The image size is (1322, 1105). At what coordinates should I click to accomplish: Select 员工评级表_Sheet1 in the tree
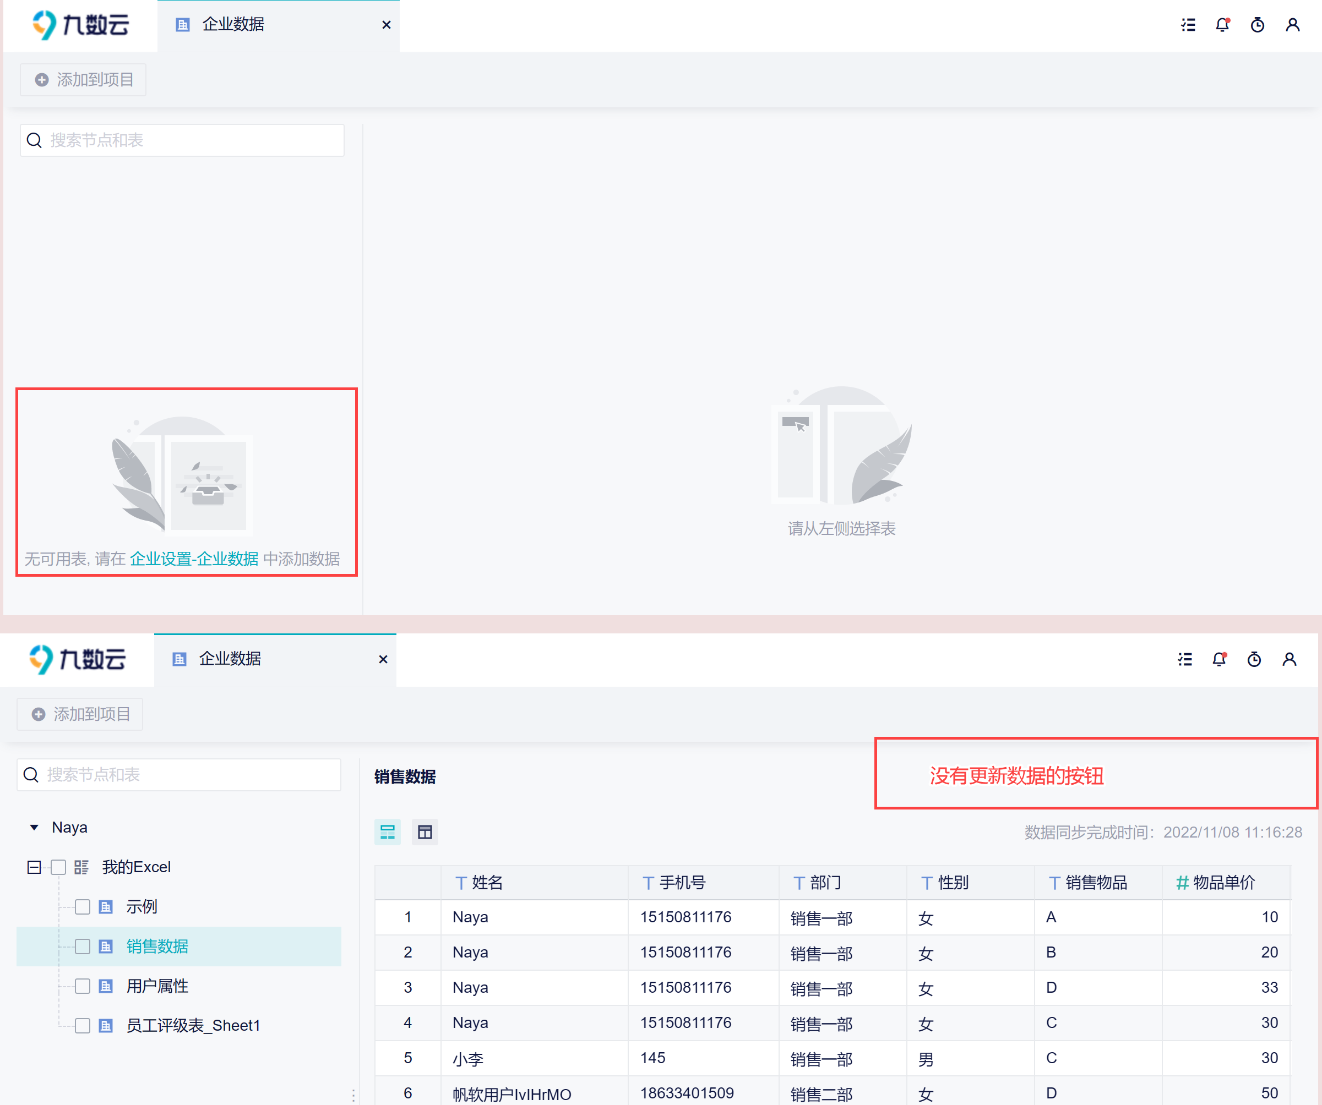point(193,1026)
